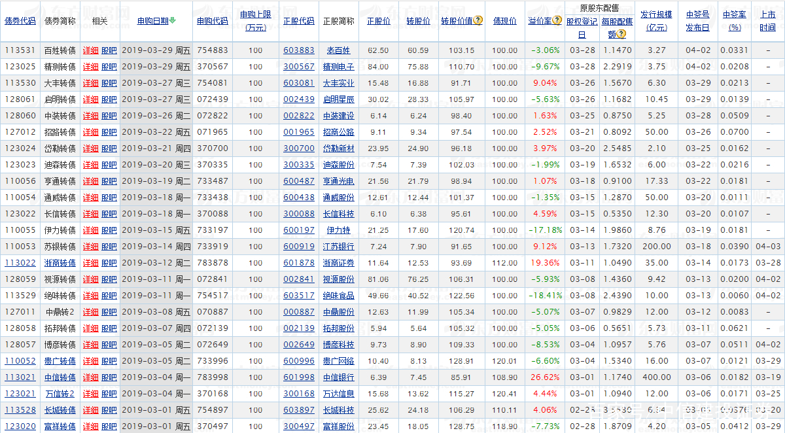Sort by 发行规模(亿元) header
Image resolution: width=785 pixels, height=433 pixels.
point(656,21)
